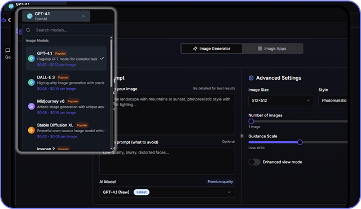361x209 pixels.
Task: Click the grid icon on Image Apps tab
Action: pyautogui.click(x=260, y=49)
